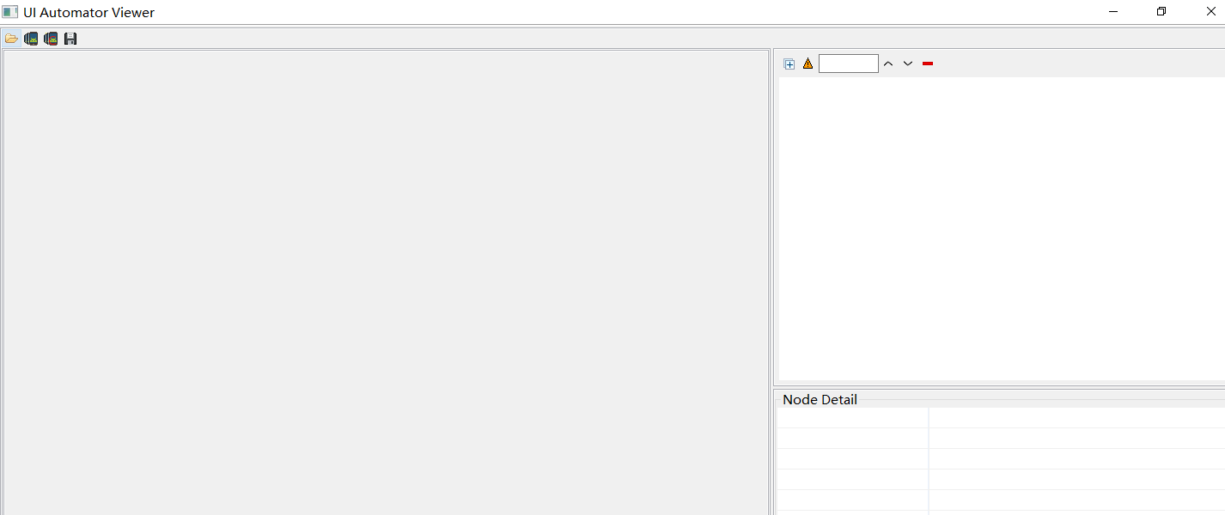Select the Node Detail panel title
Viewport: 1225px width, 515px height.
[x=820, y=400]
